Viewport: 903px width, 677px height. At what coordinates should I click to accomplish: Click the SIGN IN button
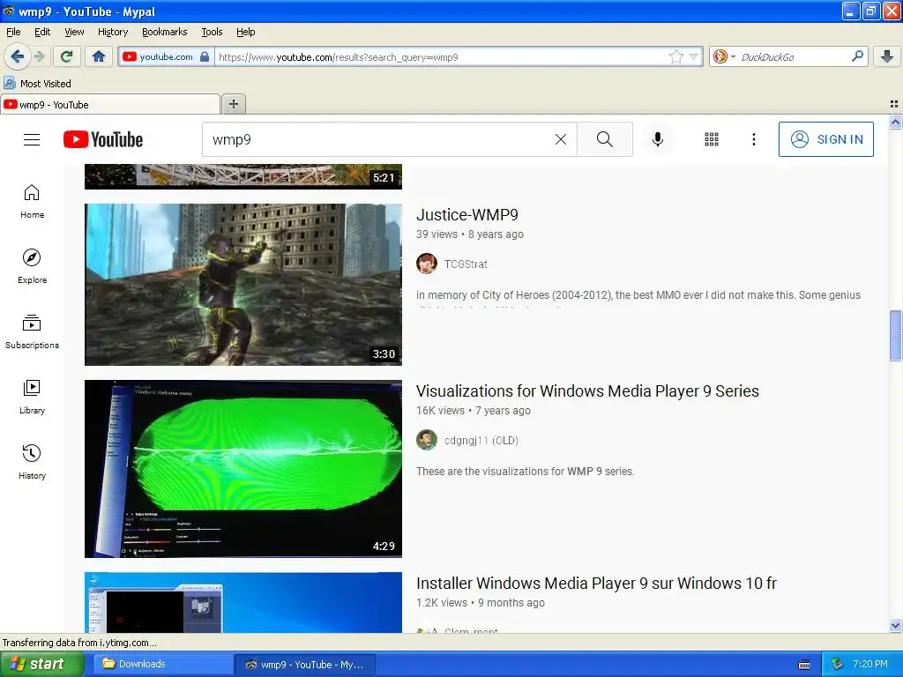(x=825, y=139)
